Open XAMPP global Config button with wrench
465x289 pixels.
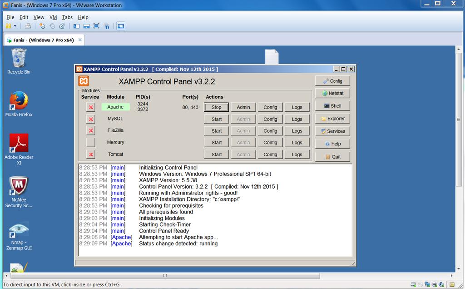coord(332,81)
